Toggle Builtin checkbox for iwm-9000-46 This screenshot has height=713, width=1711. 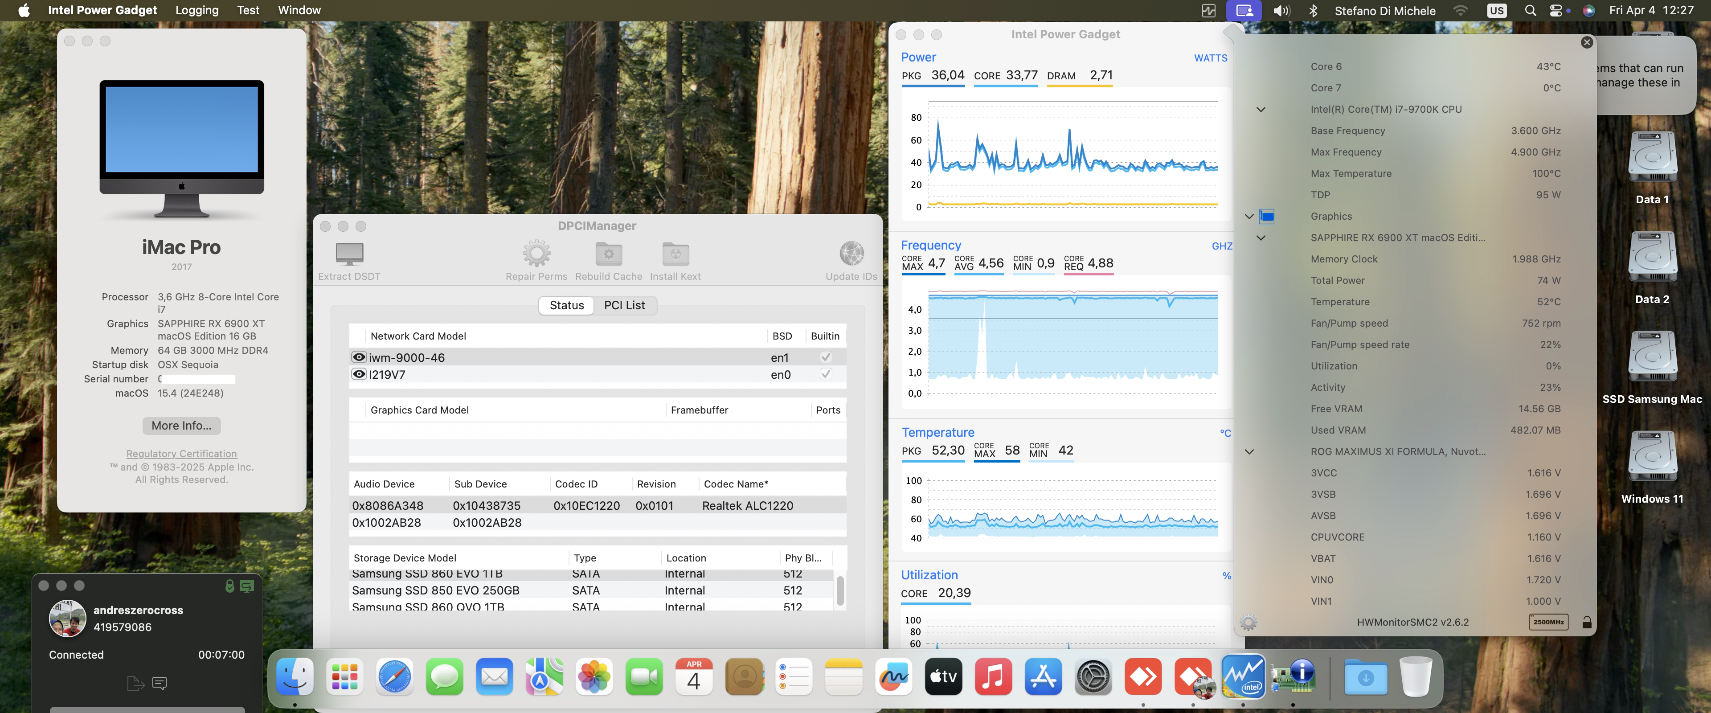pos(826,357)
